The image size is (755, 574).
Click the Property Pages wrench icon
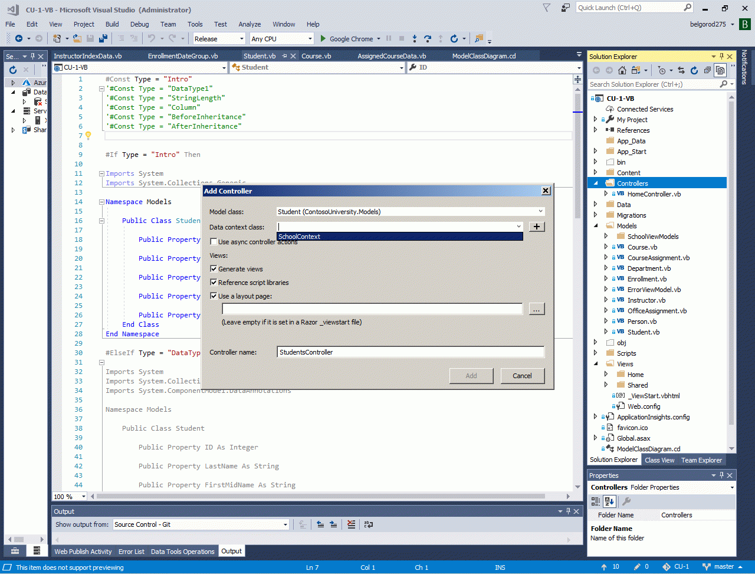[x=626, y=501]
